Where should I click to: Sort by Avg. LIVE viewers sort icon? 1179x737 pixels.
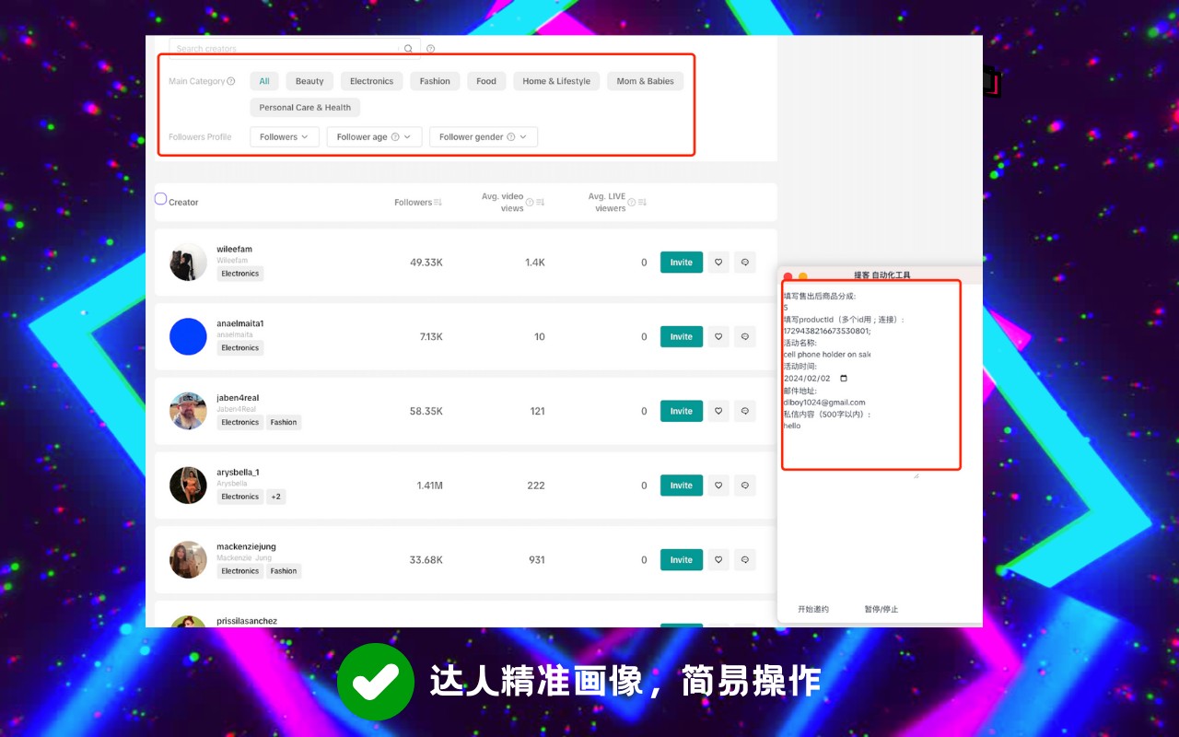[642, 203]
